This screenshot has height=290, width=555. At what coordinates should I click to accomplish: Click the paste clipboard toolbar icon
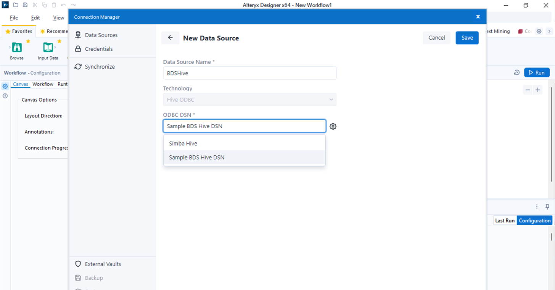pyautogui.click(x=54, y=5)
